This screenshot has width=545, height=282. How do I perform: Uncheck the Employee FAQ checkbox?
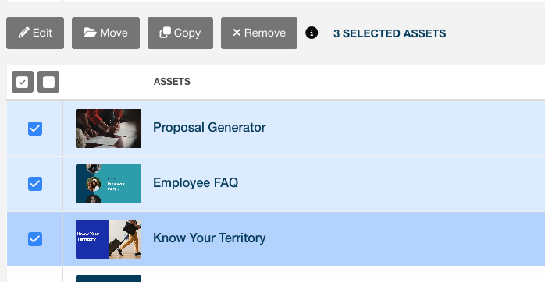35,184
